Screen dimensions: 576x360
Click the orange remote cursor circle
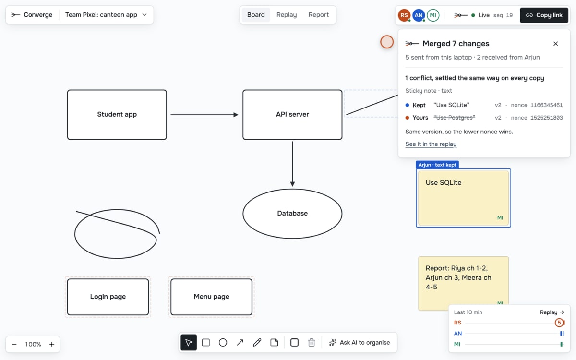(387, 42)
